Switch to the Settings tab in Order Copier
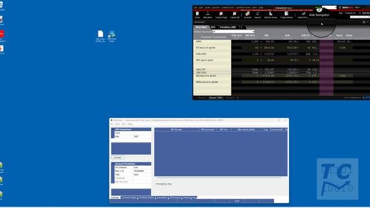This screenshot has height=208, width=370. [x=115, y=198]
